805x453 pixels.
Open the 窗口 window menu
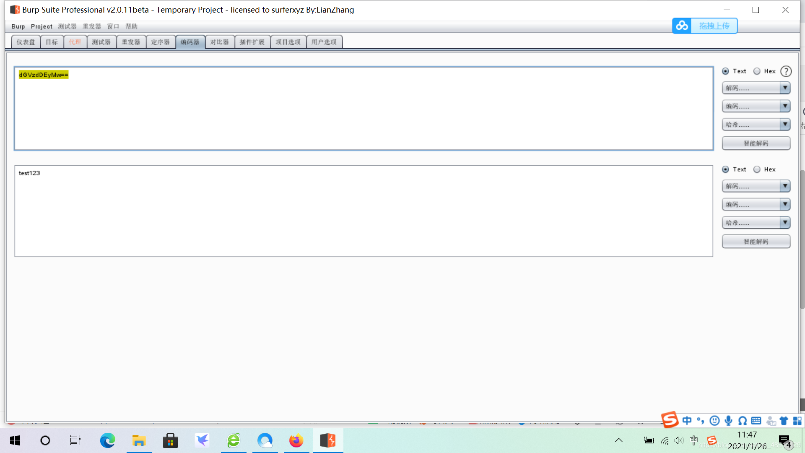point(113,26)
